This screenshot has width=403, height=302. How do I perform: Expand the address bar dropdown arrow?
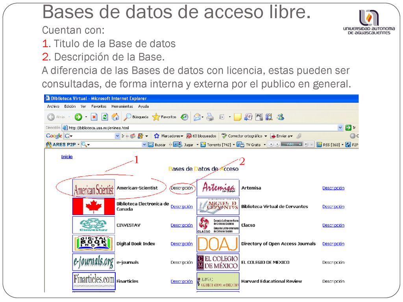pyautogui.click(x=340, y=128)
